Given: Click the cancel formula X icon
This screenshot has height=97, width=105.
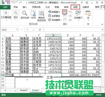Looking at the screenshot, I should [27, 30].
